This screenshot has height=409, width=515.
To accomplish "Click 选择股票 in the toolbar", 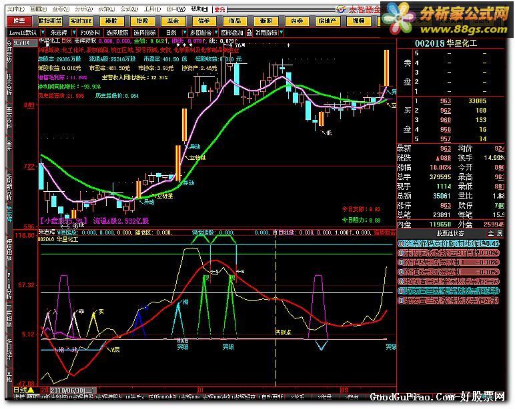I will [x=117, y=33].
